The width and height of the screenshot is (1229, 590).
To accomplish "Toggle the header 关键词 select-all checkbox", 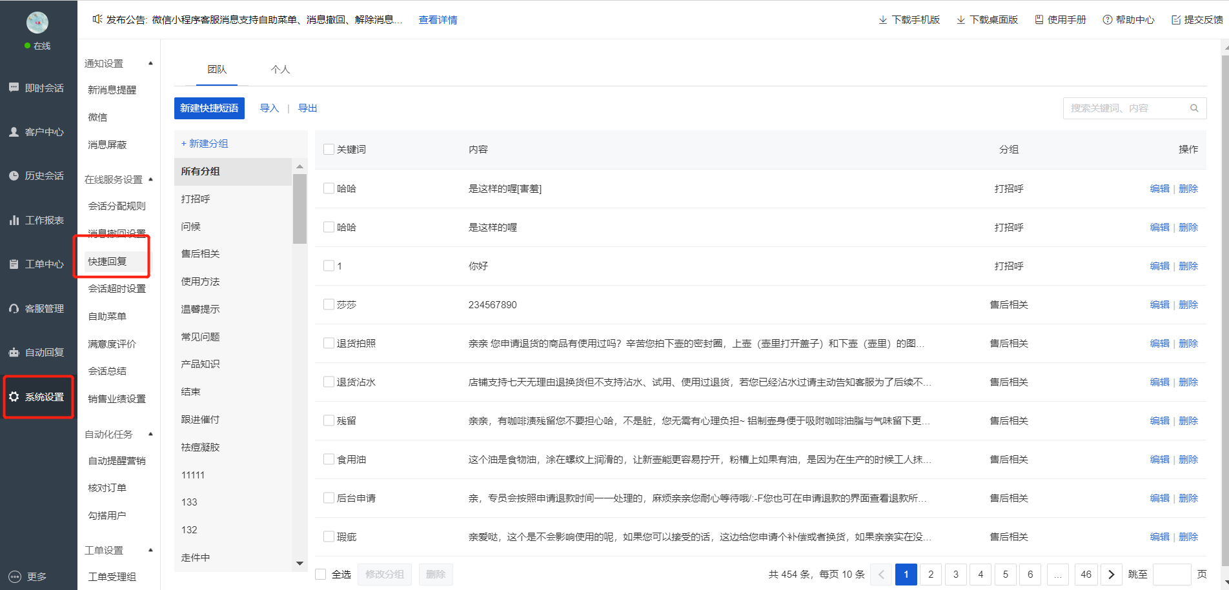I will [329, 149].
